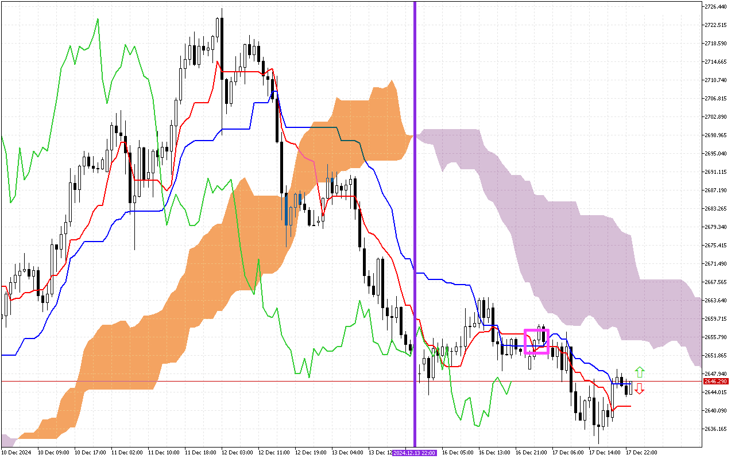Click the 13 Dec 04:00 time label

347,453
